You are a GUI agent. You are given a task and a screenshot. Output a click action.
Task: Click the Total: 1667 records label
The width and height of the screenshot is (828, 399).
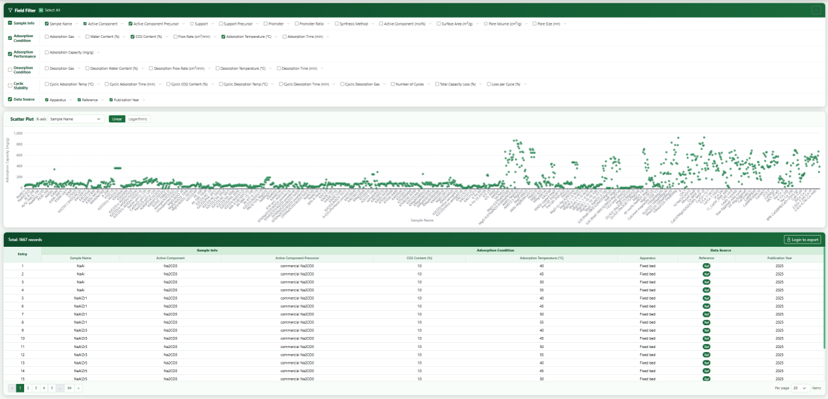coord(25,240)
